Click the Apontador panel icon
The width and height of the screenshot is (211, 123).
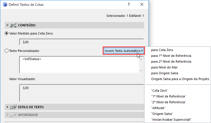(13, 115)
